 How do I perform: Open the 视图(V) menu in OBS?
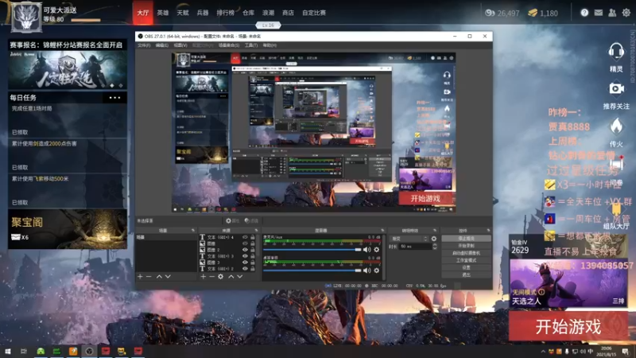pos(180,45)
